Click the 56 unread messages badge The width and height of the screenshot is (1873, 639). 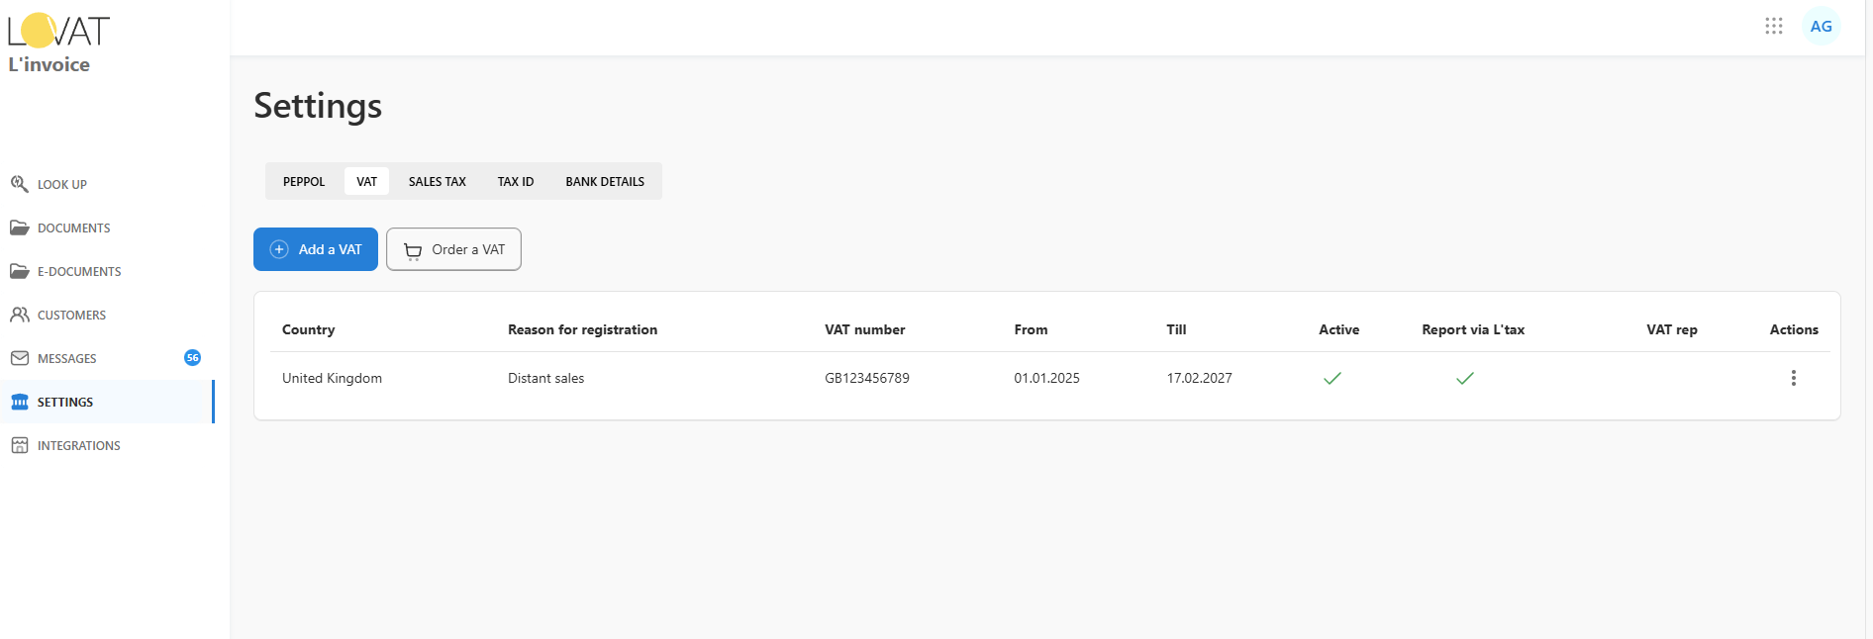pos(192,358)
